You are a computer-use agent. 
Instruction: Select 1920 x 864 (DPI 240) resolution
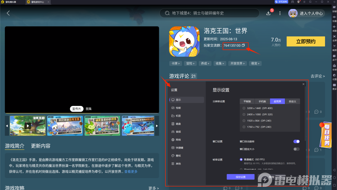point(244,121)
